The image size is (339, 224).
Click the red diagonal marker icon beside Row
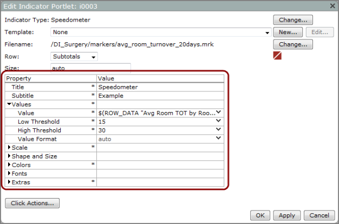pyautogui.click(x=277, y=56)
